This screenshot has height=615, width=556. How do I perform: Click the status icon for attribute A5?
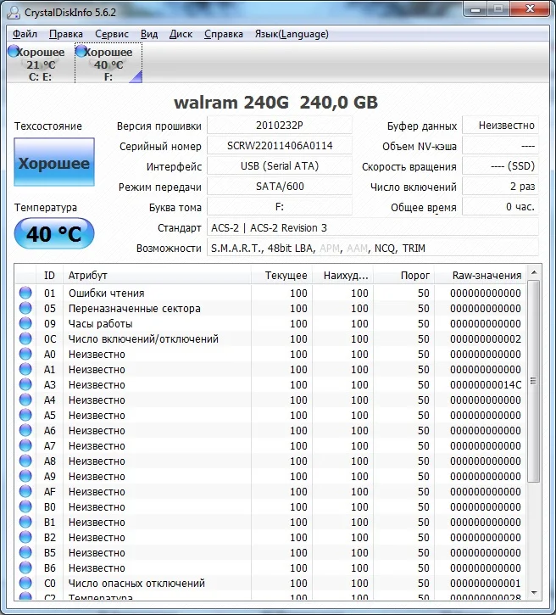click(x=25, y=415)
